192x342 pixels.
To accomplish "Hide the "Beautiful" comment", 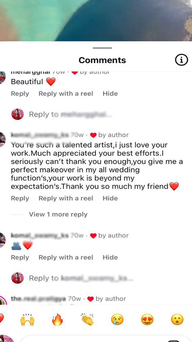I will pyautogui.click(x=110, y=94).
